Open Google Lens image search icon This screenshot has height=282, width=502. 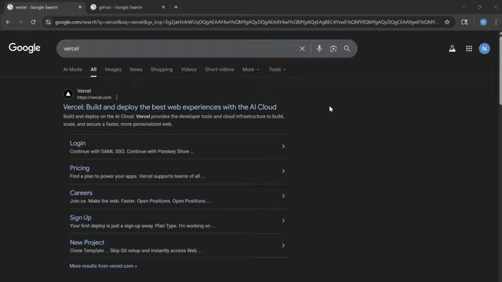point(333,49)
